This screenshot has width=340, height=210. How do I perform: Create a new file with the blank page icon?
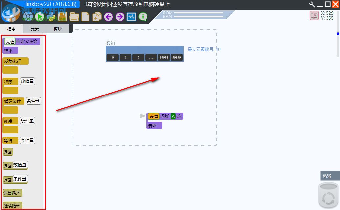click(85, 17)
